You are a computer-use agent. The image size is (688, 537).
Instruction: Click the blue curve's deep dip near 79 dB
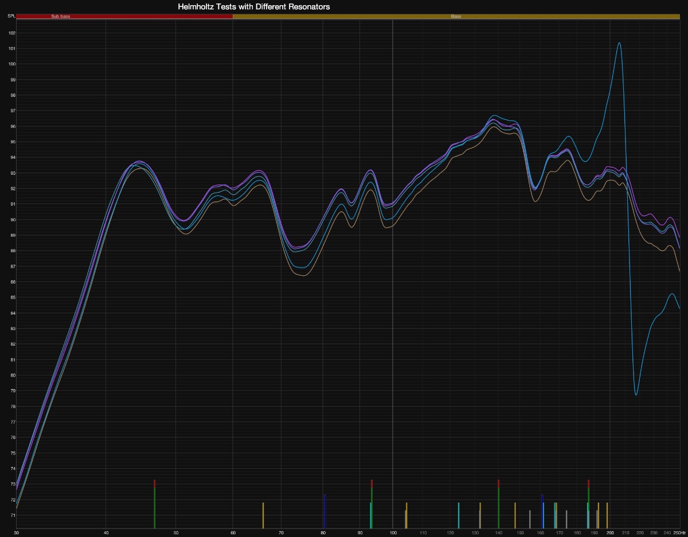[x=636, y=394]
